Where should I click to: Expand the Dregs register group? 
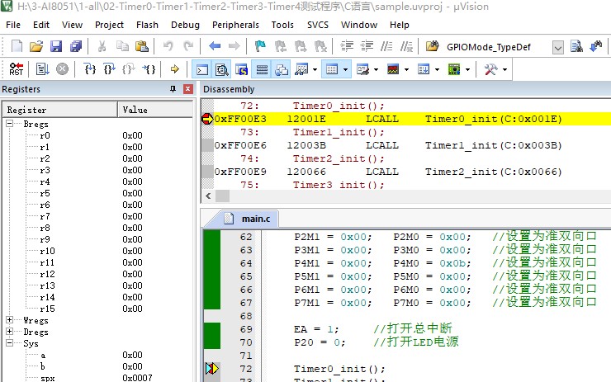point(9,332)
